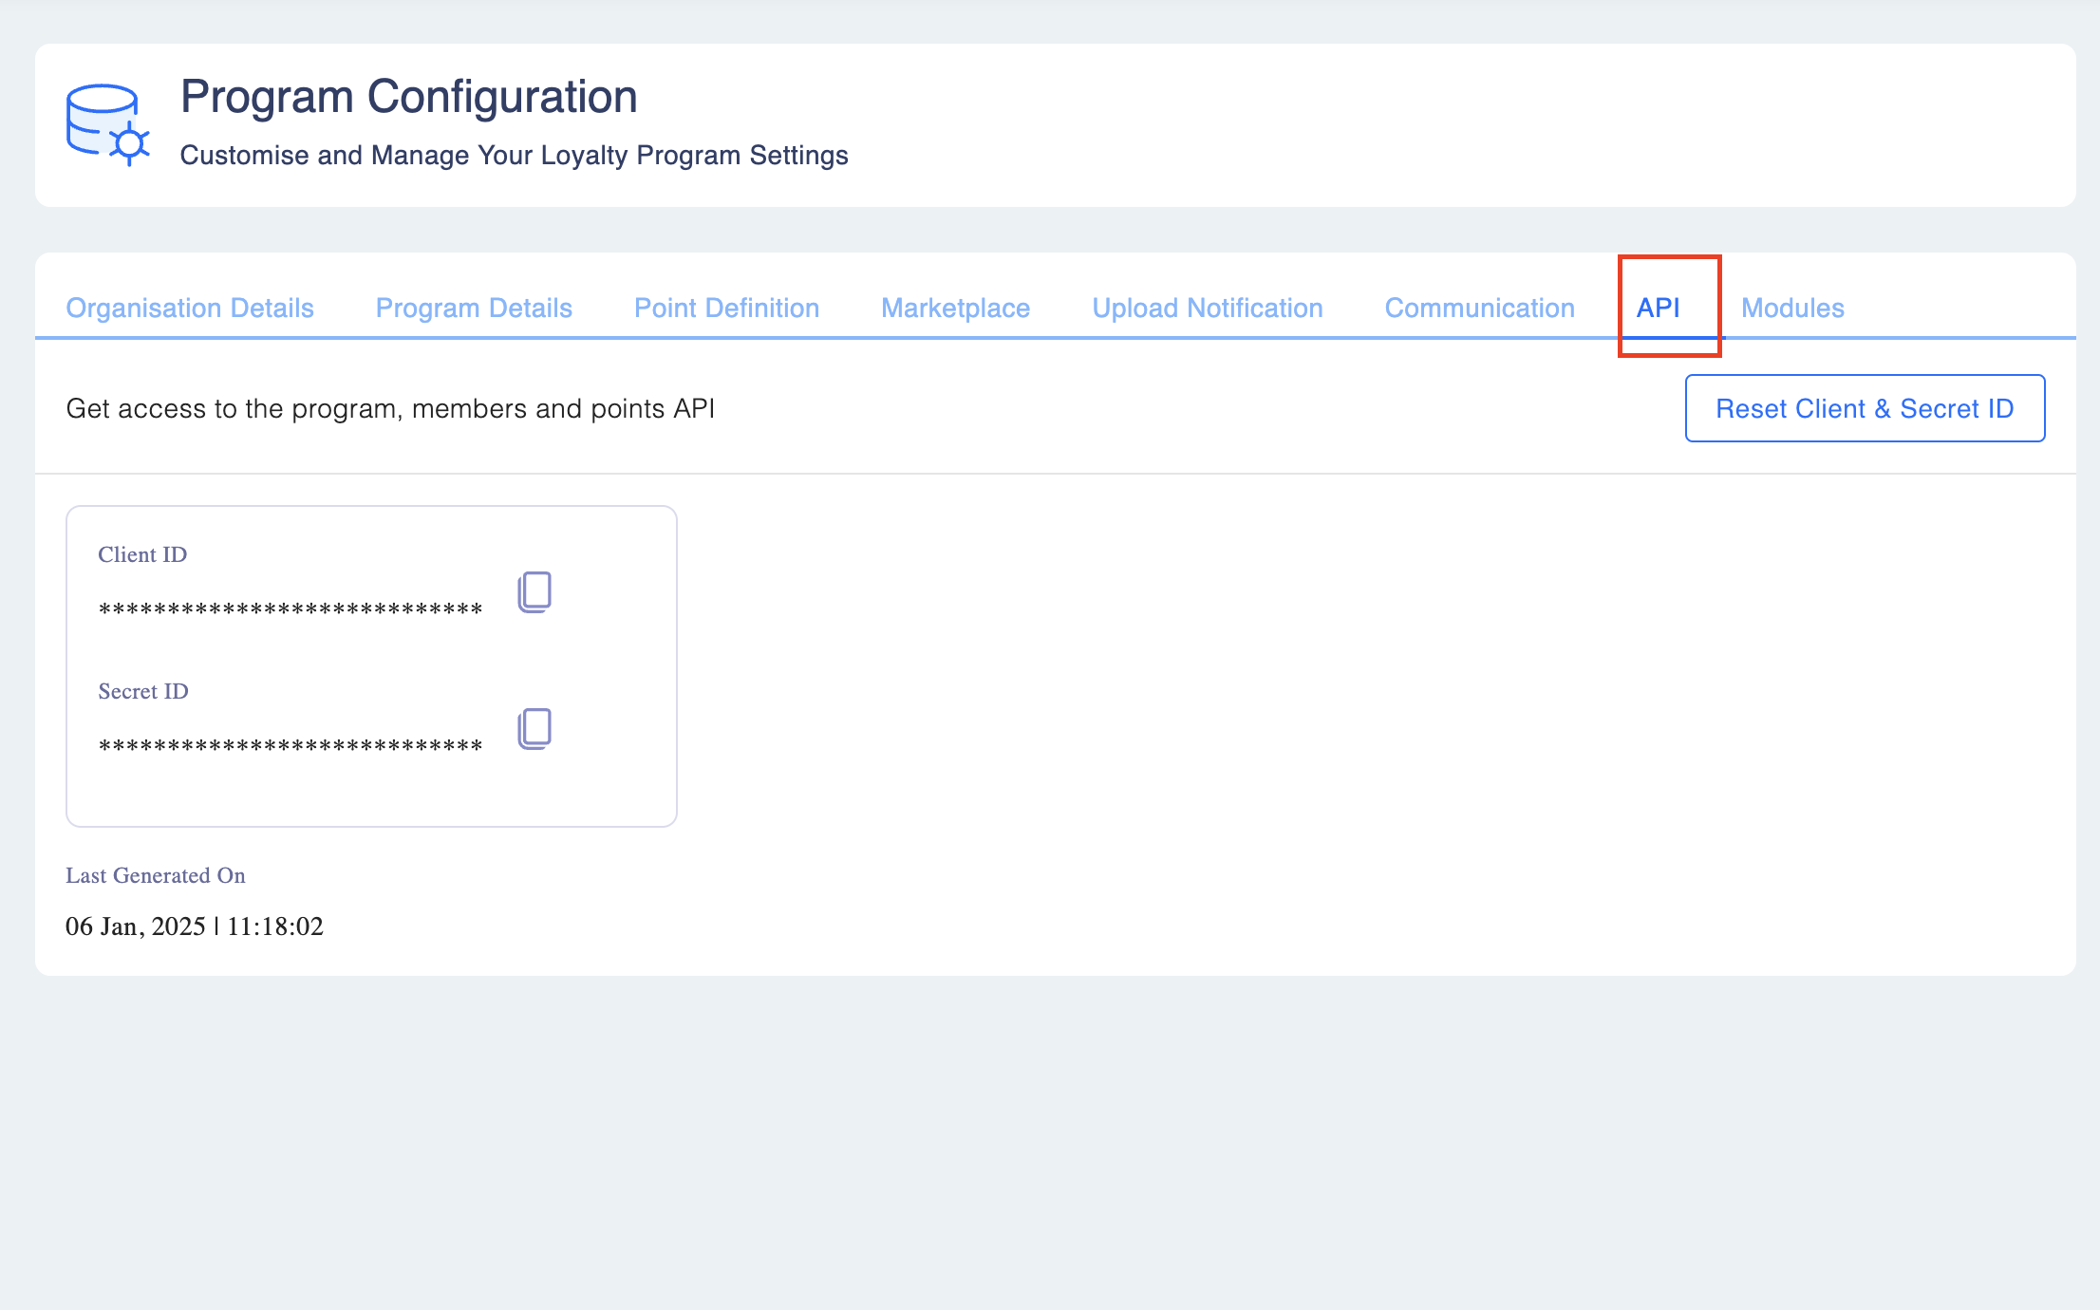
Task: Select the Upload Notification tab
Action: (x=1207, y=308)
